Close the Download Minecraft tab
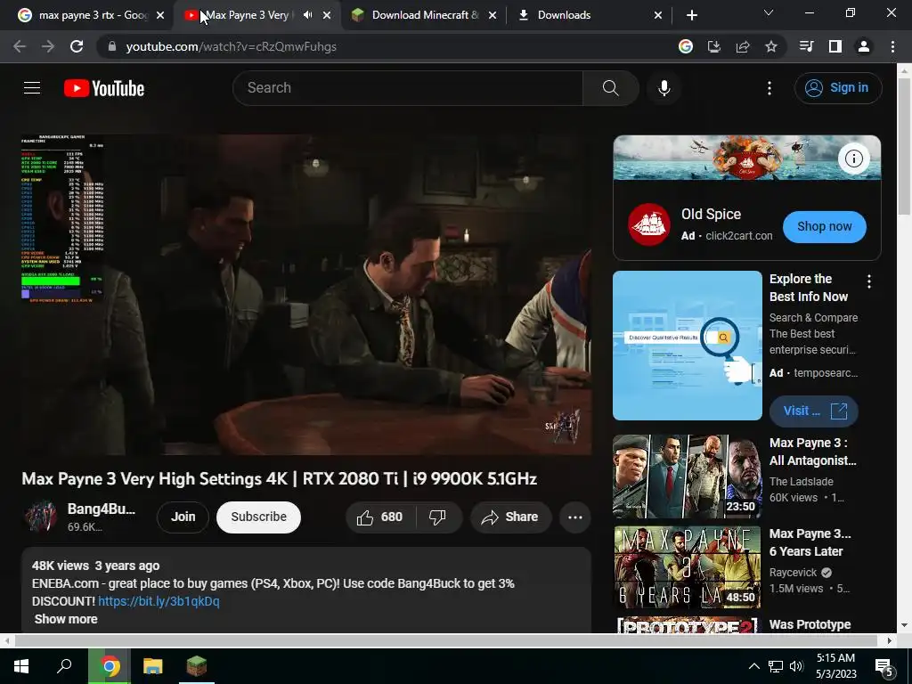912x684 pixels. [x=493, y=15]
